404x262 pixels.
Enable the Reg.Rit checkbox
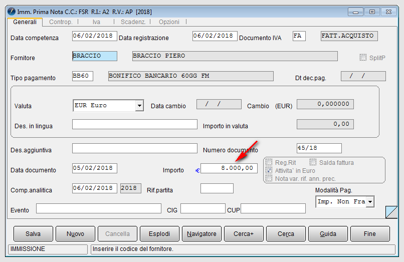pos(269,162)
